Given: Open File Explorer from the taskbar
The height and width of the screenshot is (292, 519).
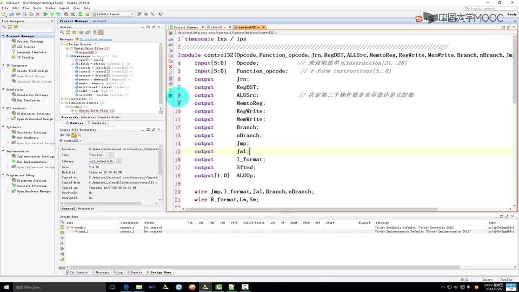Looking at the screenshot, I should 139,287.
